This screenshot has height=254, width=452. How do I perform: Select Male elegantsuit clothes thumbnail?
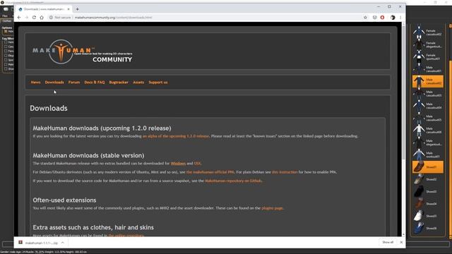point(428,143)
